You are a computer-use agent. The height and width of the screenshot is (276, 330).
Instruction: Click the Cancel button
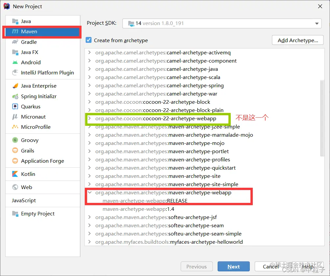pyautogui.click(x=271, y=266)
